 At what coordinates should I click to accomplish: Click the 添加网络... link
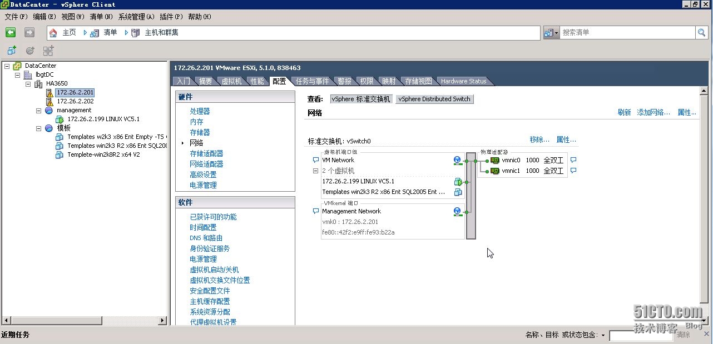coord(653,112)
